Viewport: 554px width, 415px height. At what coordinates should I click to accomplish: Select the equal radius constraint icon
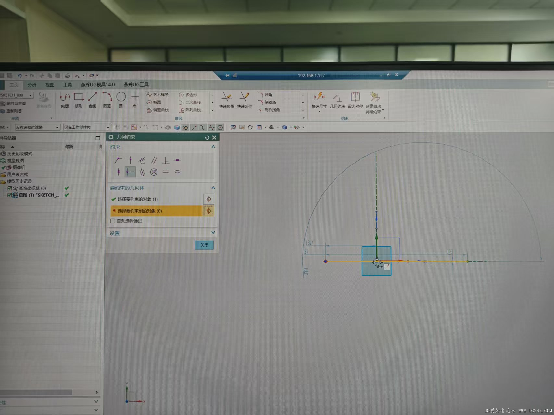tap(177, 172)
